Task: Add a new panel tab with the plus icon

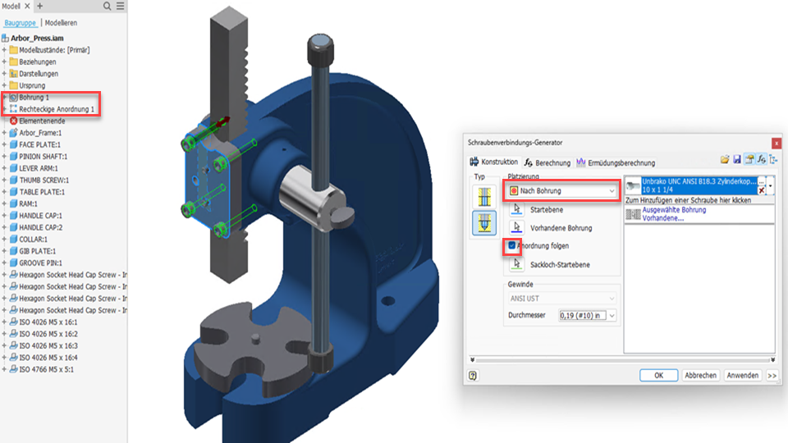Action: [x=40, y=6]
